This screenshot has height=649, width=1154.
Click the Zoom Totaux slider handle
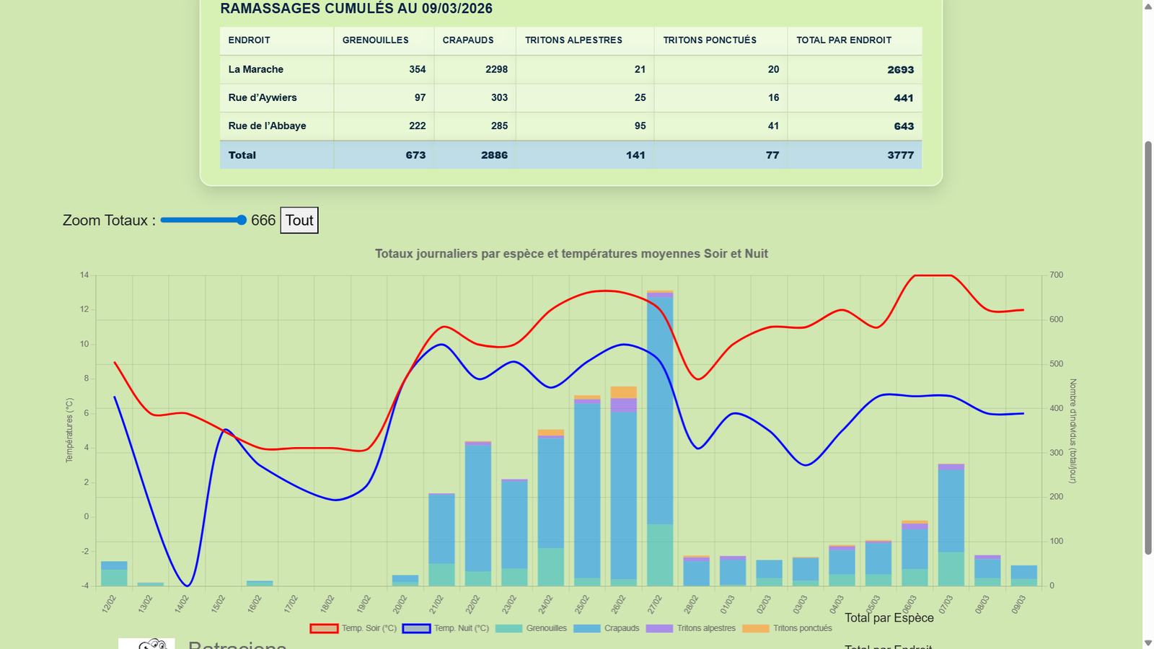point(242,220)
